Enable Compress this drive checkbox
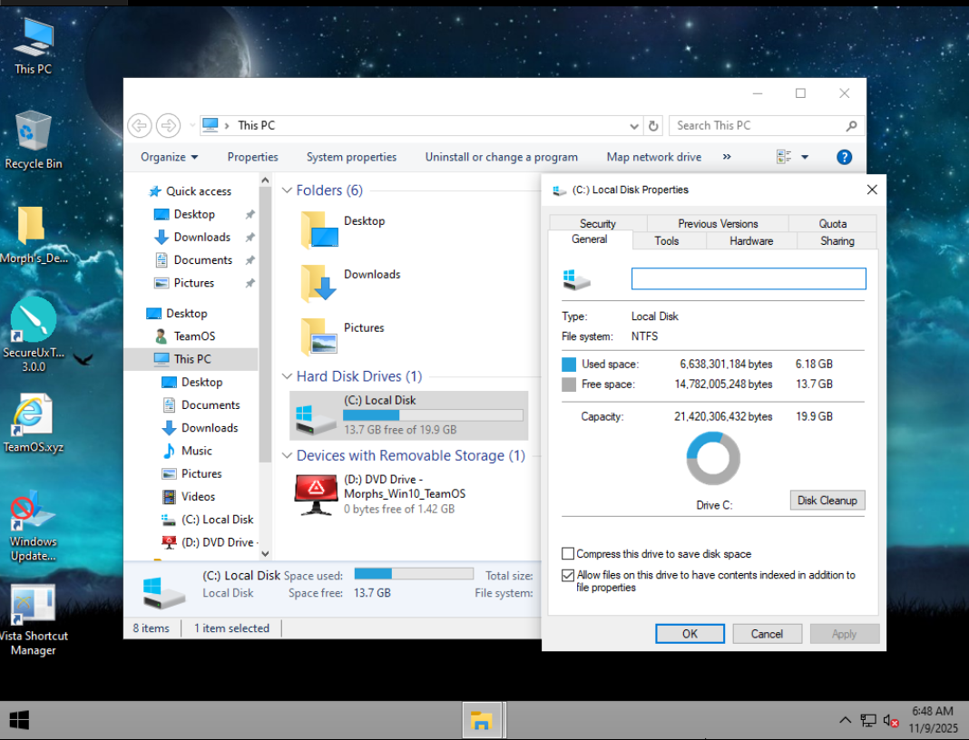The height and width of the screenshot is (740, 969). [x=568, y=554]
